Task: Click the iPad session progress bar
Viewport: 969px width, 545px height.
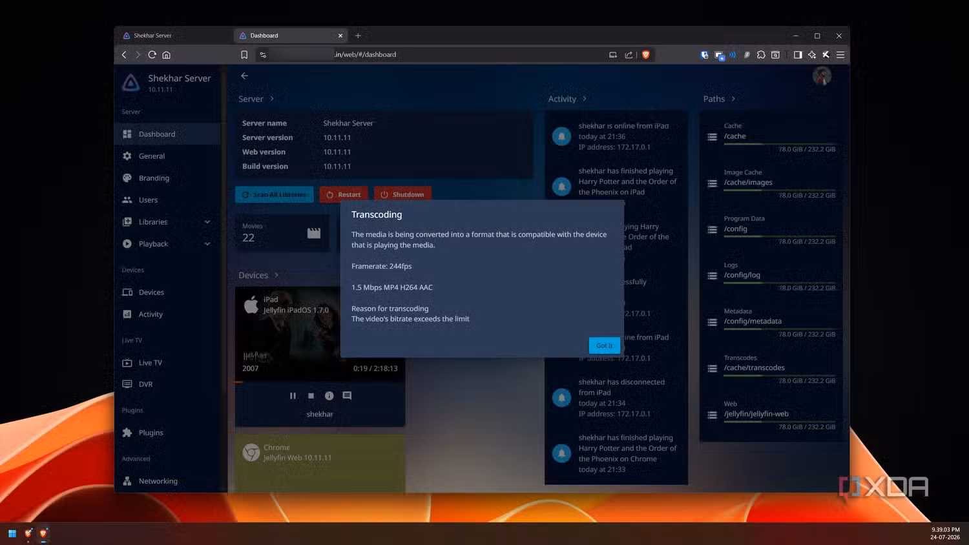Action: coord(320,382)
